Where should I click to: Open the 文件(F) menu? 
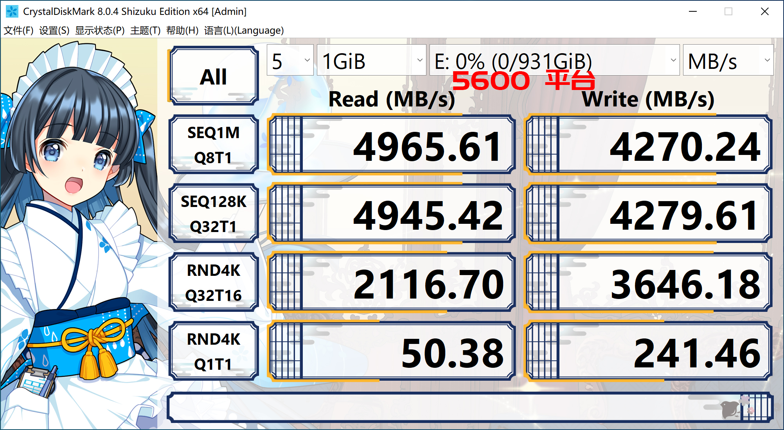tap(18, 31)
